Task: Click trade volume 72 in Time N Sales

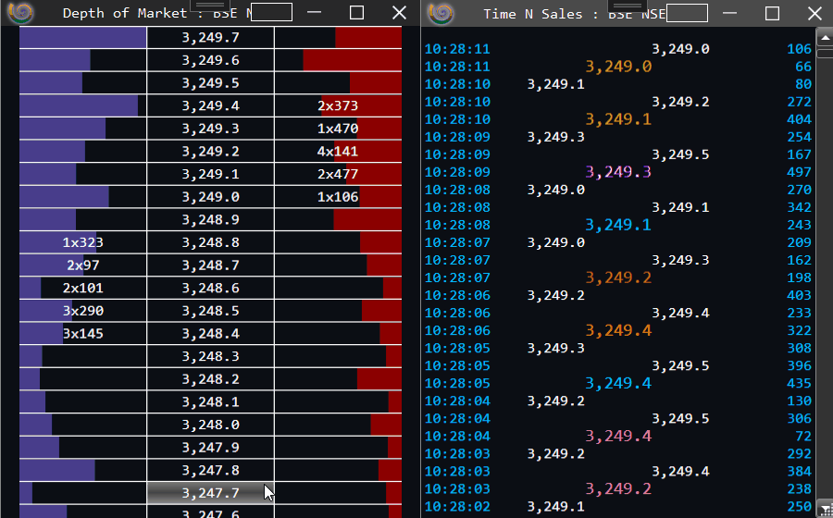Action: [803, 436]
